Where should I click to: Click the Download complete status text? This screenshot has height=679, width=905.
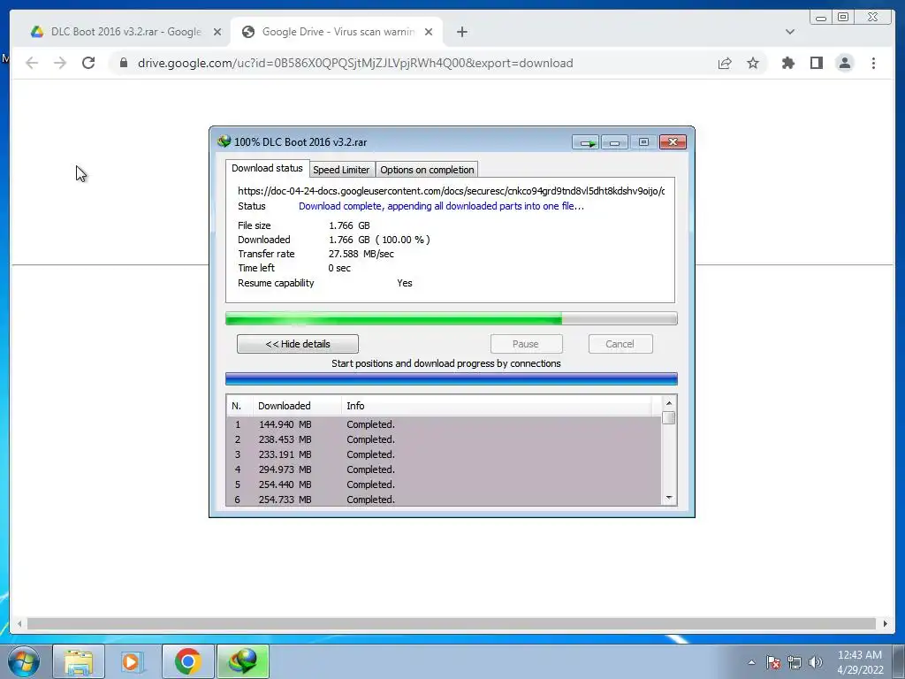(x=441, y=206)
